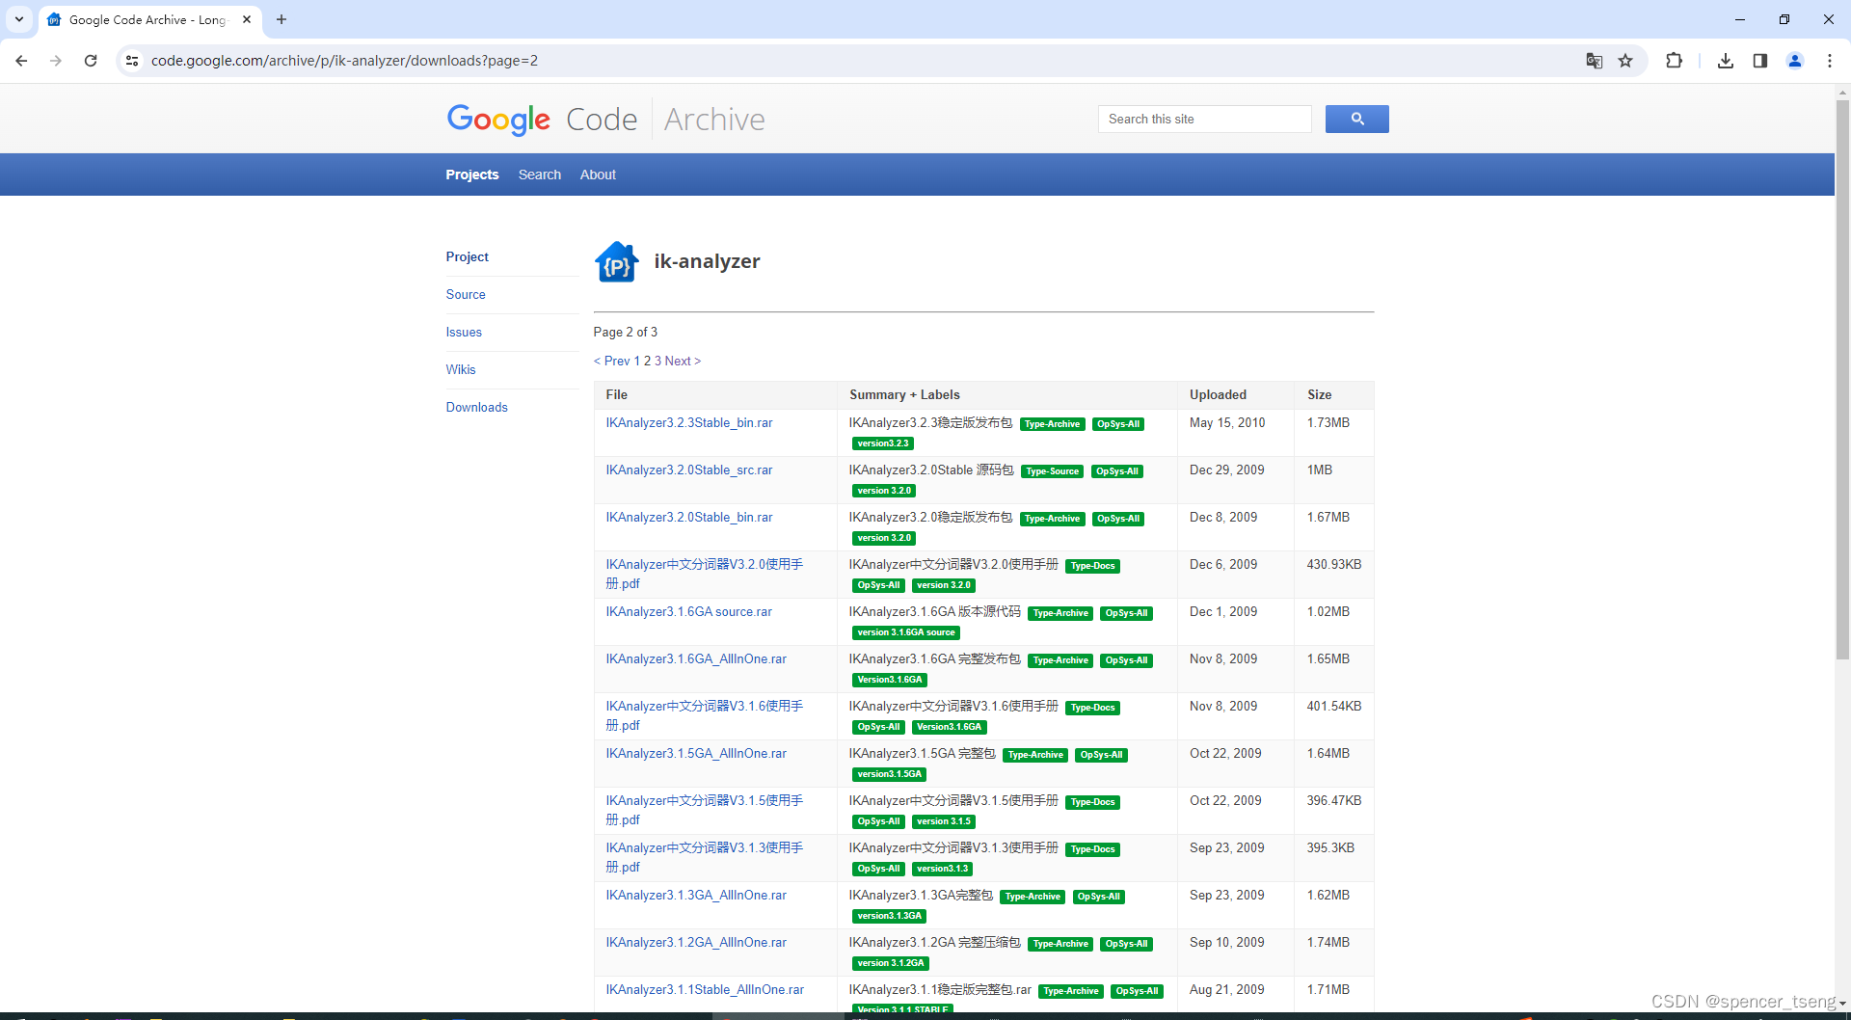Viewport: 1851px width, 1020px height.
Task: Open the Wikis sidebar link
Action: (x=461, y=369)
